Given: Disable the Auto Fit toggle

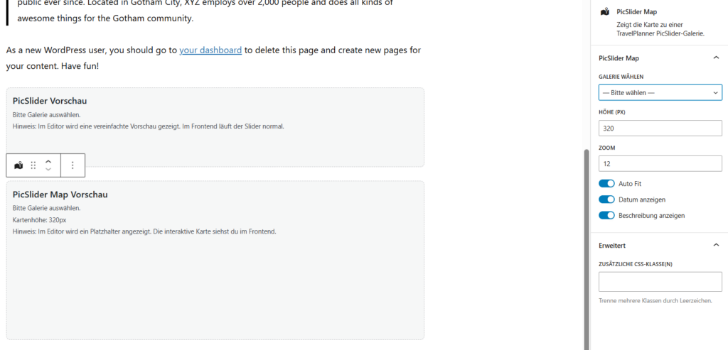Looking at the screenshot, I should pyautogui.click(x=606, y=183).
